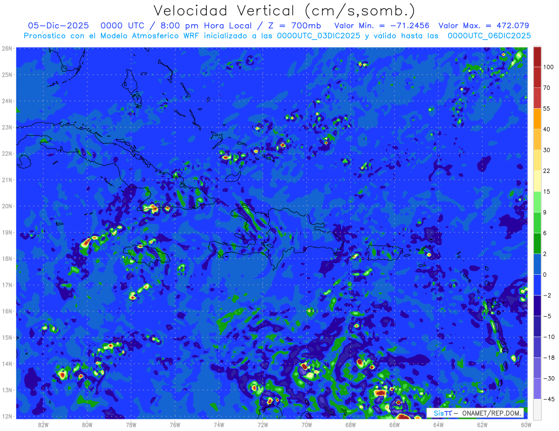Pick the dark green swatch between 2 and 6
This screenshot has height=431, width=559.
point(537,243)
